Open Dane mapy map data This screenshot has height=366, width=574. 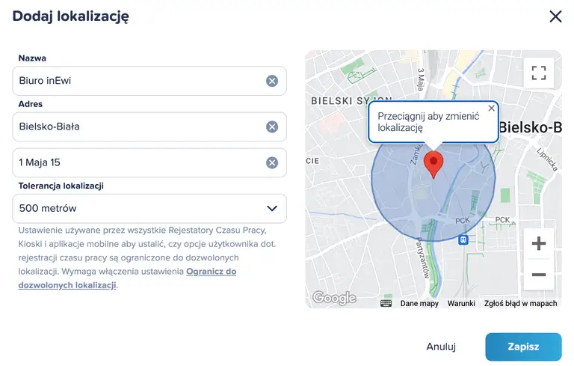(x=419, y=303)
